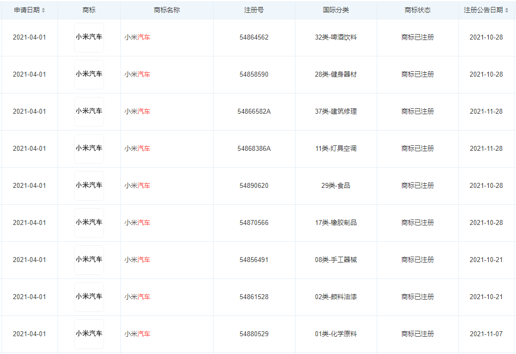Click the logo thumbnail in the 17类-橡胶制品 row
This screenshot has height=354, width=516.
click(89, 223)
